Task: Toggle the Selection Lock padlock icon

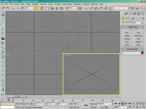Action: pyautogui.click(x=27, y=104)
